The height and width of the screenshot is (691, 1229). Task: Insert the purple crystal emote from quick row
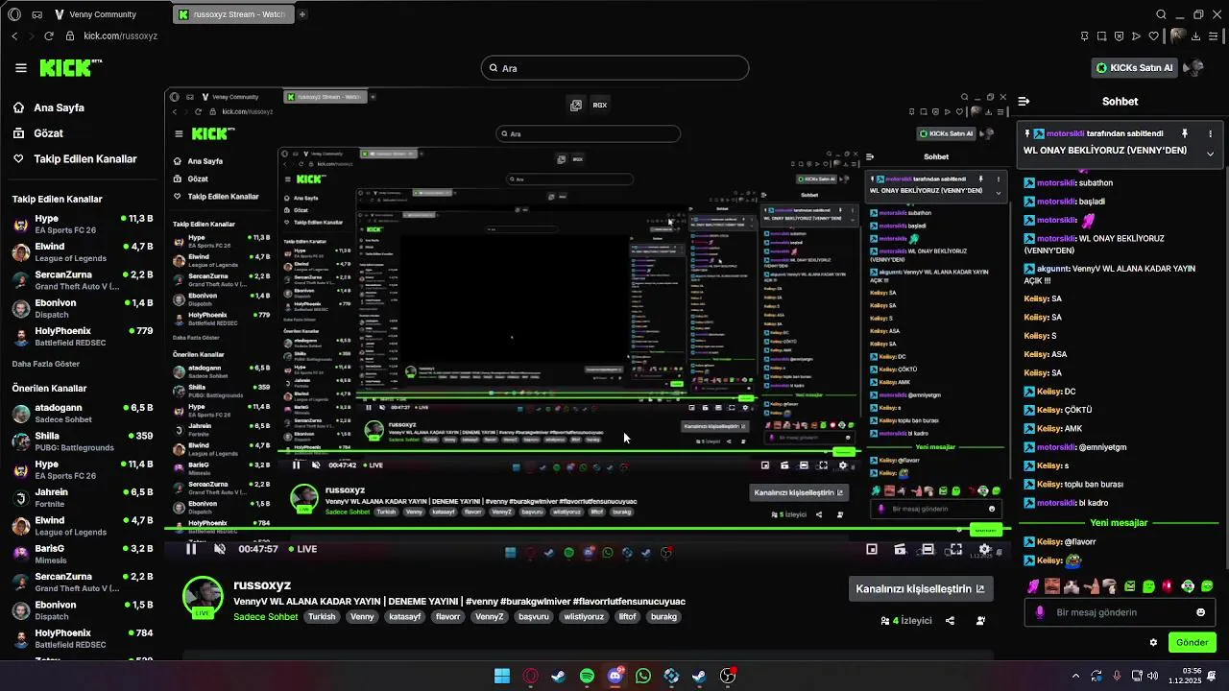tap(1033, 586)
